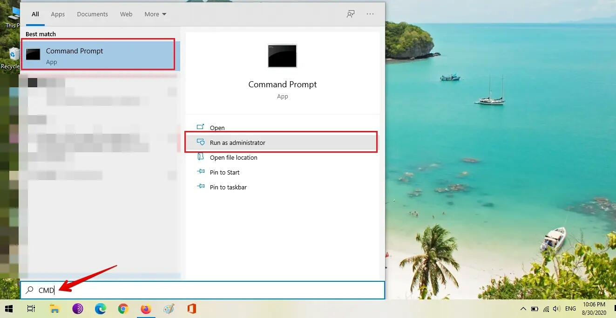This screenshot has width=616, height=318.
Task: Expand the More filter dropdown
Action: [x=155, y=14]
